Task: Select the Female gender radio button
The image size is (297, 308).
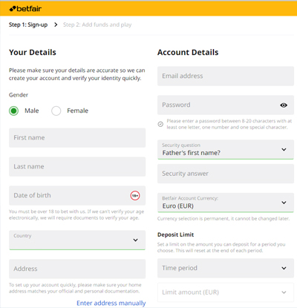Action: pyautogui.click(x=56, y=111)
